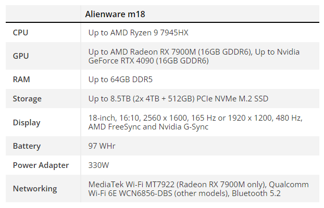Select the RAM row label
The height and width of the screenshot is (208, 324).
(x=22, y=80)
